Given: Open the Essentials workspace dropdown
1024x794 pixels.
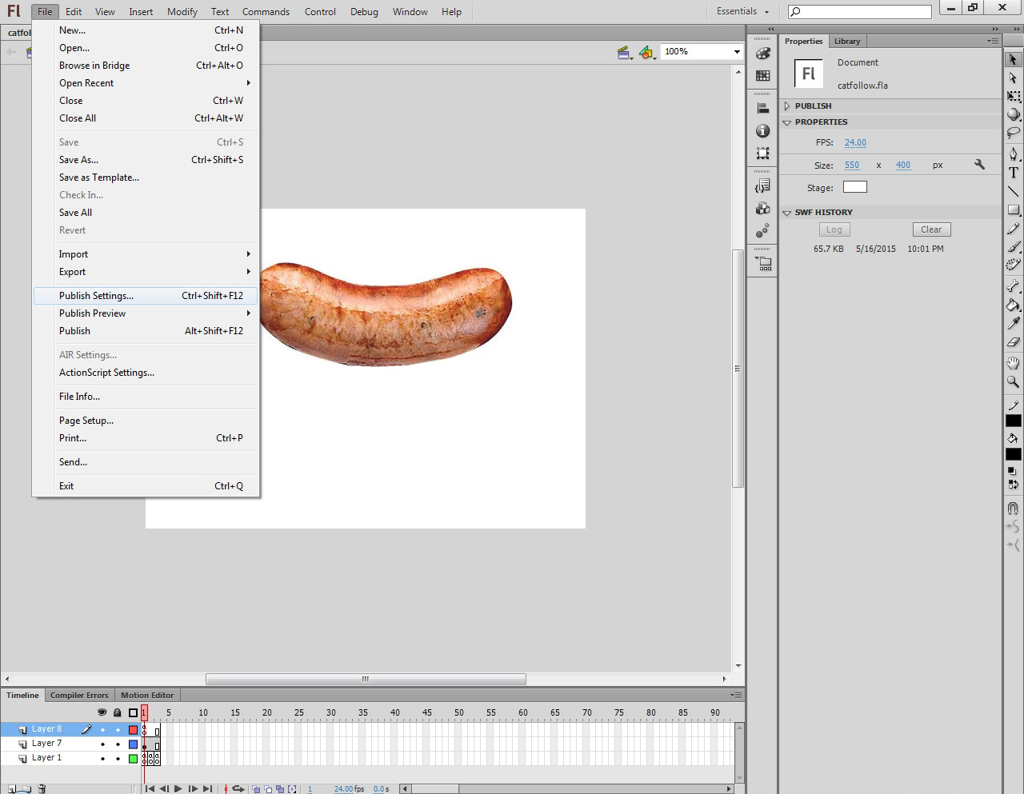Looking at the screenshot, I should pos(742,11).
